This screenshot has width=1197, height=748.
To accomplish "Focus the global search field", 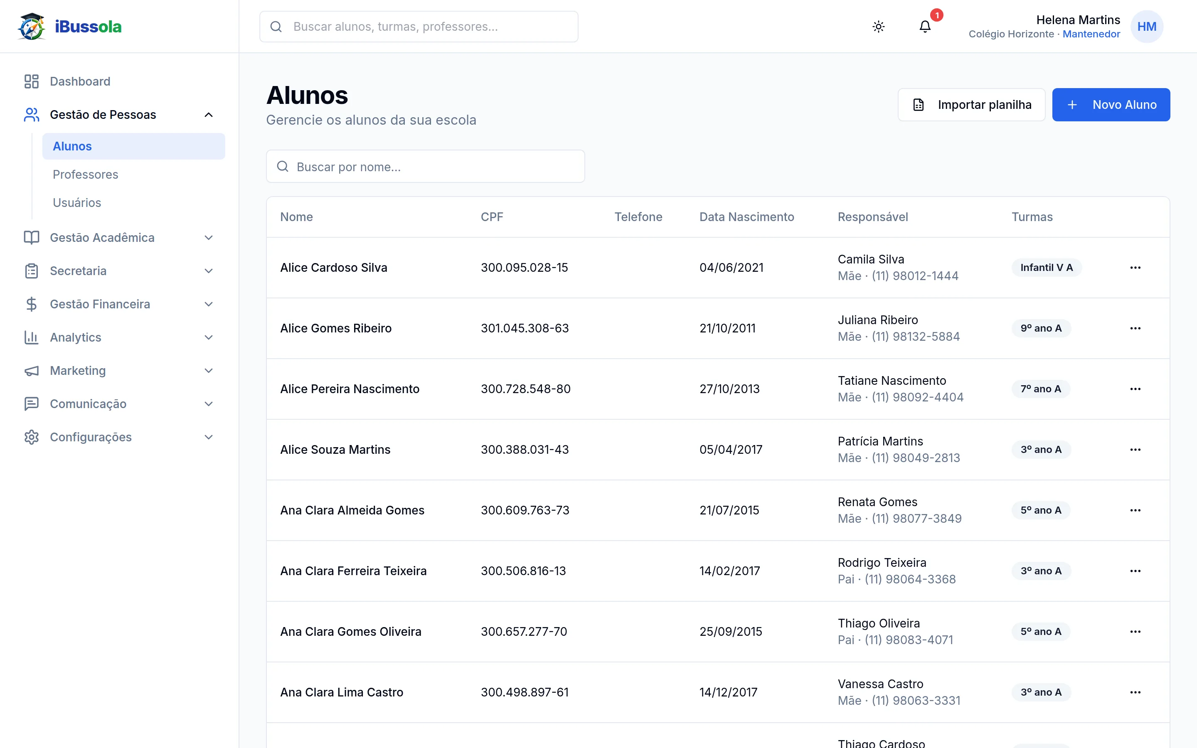I will (419, 27).
